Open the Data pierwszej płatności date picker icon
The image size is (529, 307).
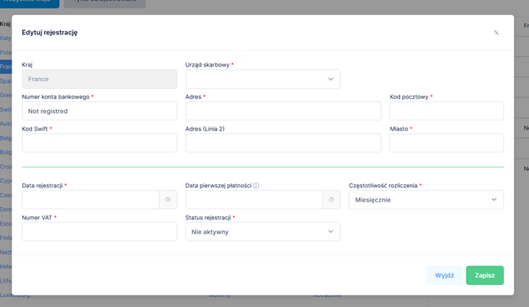point(331,200)
